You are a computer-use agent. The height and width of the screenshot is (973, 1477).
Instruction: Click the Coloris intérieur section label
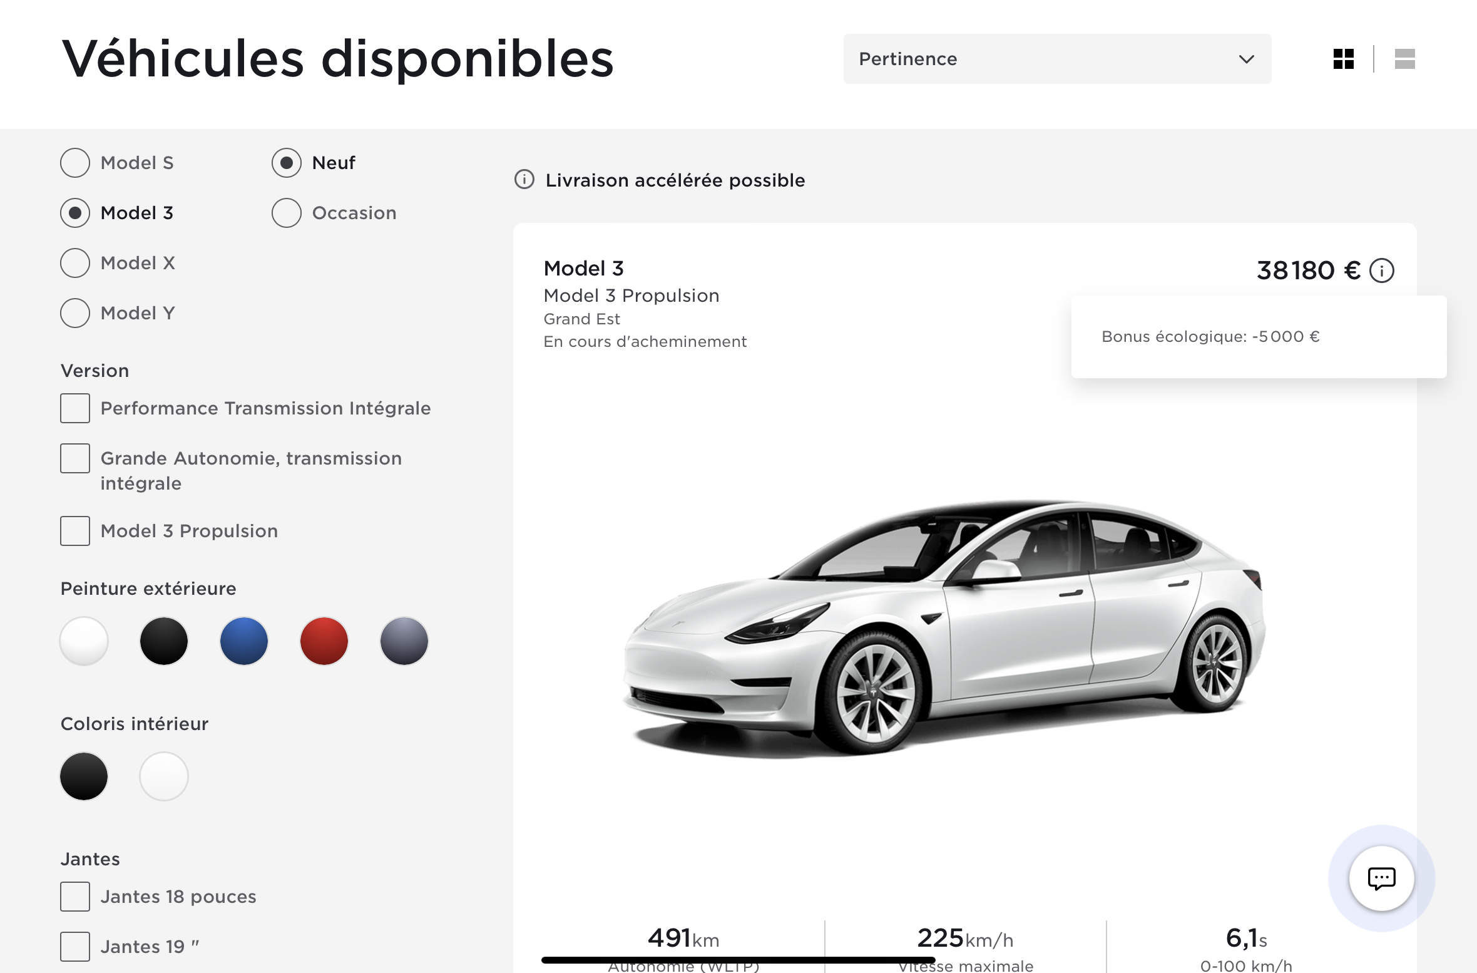click(134, 724)
